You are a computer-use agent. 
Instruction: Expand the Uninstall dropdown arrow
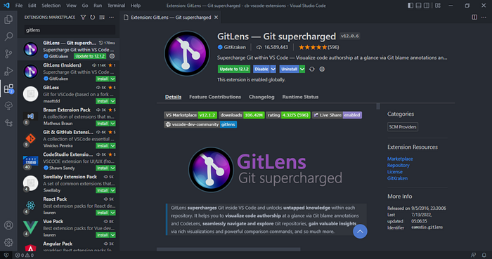[302, 69]
